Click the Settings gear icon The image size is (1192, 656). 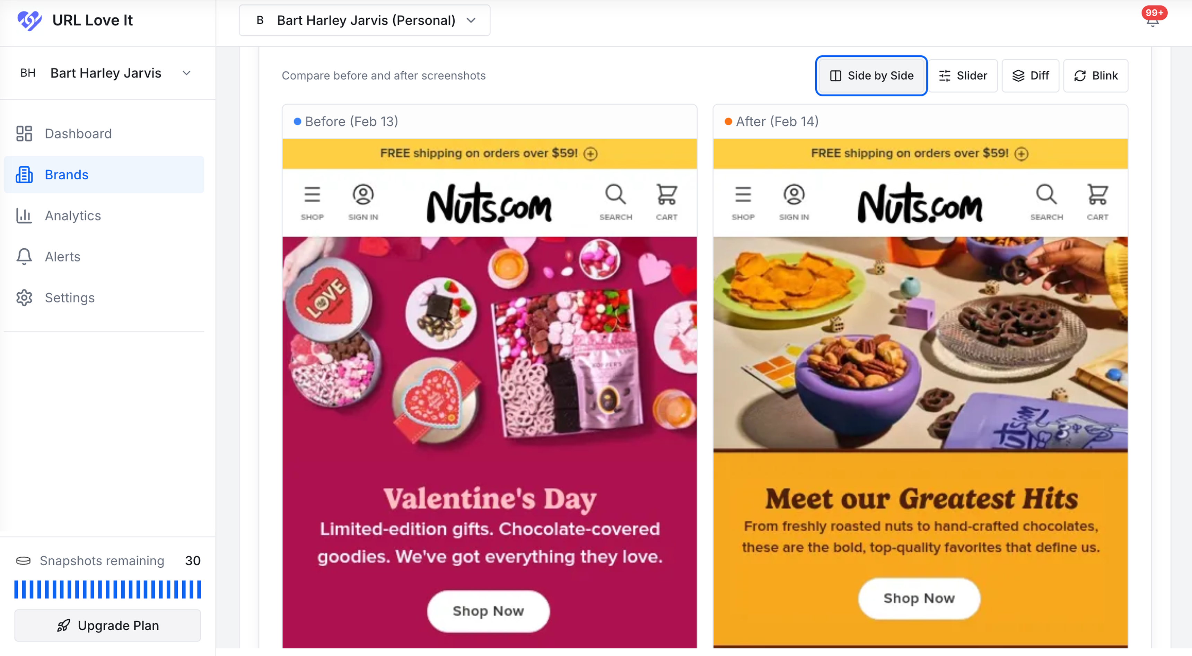(24, 298)
